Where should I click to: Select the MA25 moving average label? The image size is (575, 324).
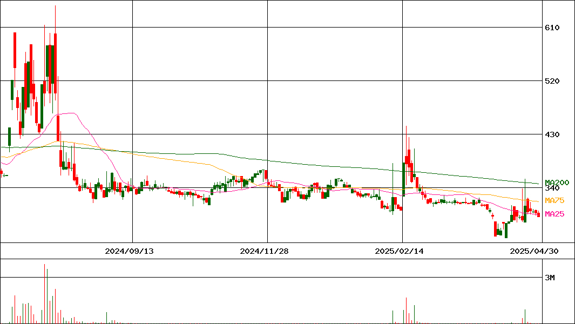click(554, 214)
